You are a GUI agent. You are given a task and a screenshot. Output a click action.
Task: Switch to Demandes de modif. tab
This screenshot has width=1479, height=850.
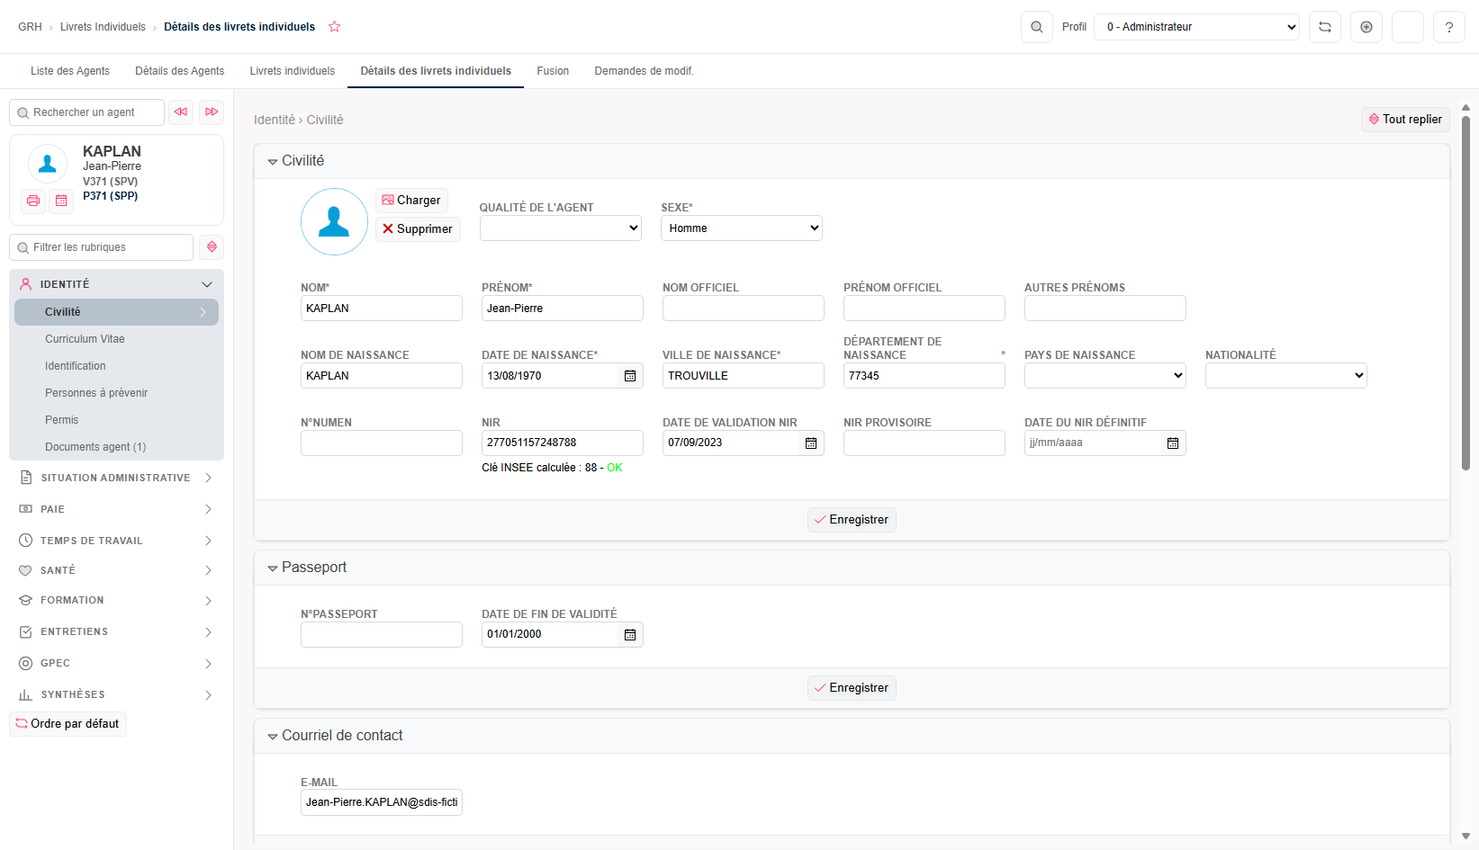[645, 71]
